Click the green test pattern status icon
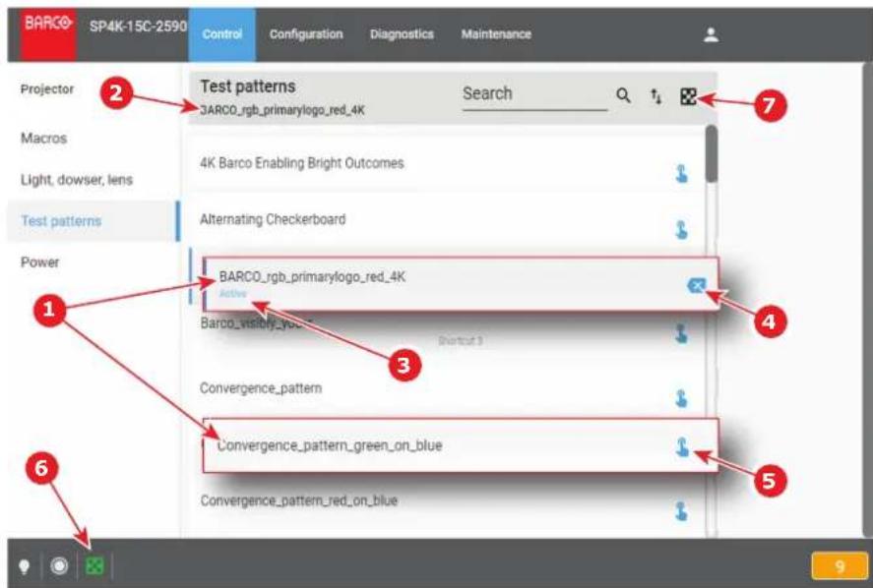Image resolution: width=873 pixels, height=588 pixels. 94,566
